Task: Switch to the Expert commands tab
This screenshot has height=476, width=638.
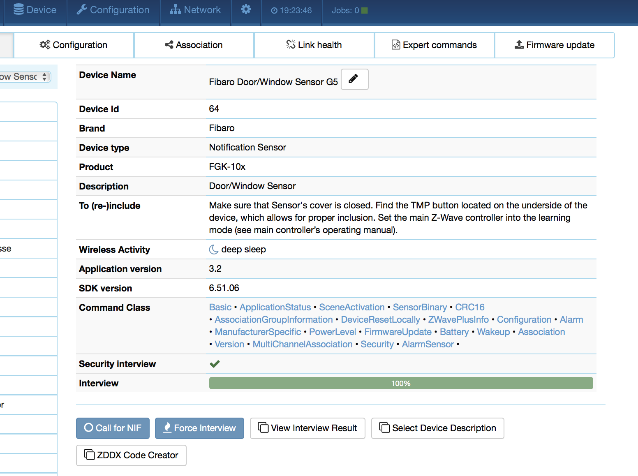Action: (434, 45)
